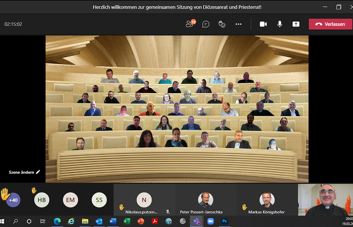Click the Szene ändern label
353x227 pixels.
click(21, 172)
